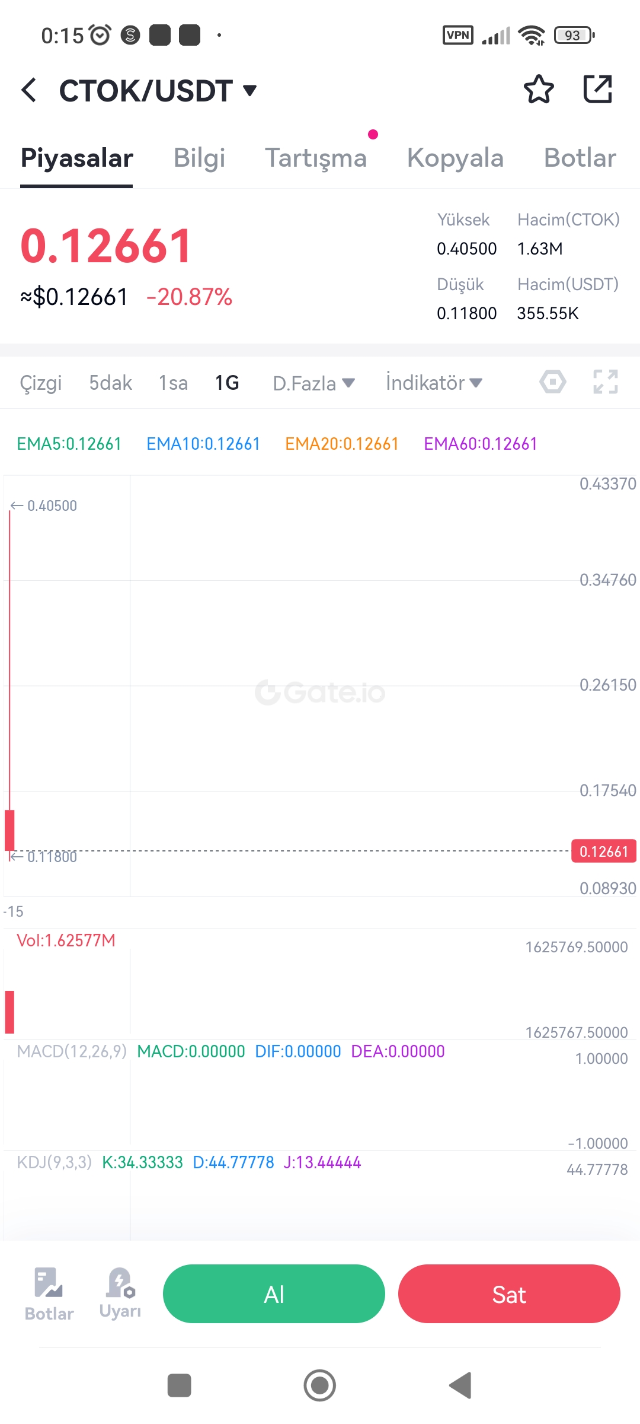The width and height of the screenshot is (640, 1424).
Task: Switch to the Tartışma tab
Action: 316,158
